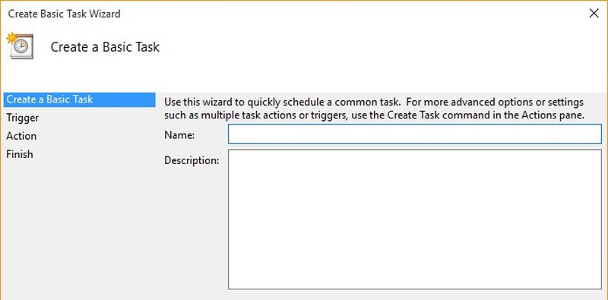Click inside the Description text box
The height and width of the screenshot is (300, 608).
[414, 219]
